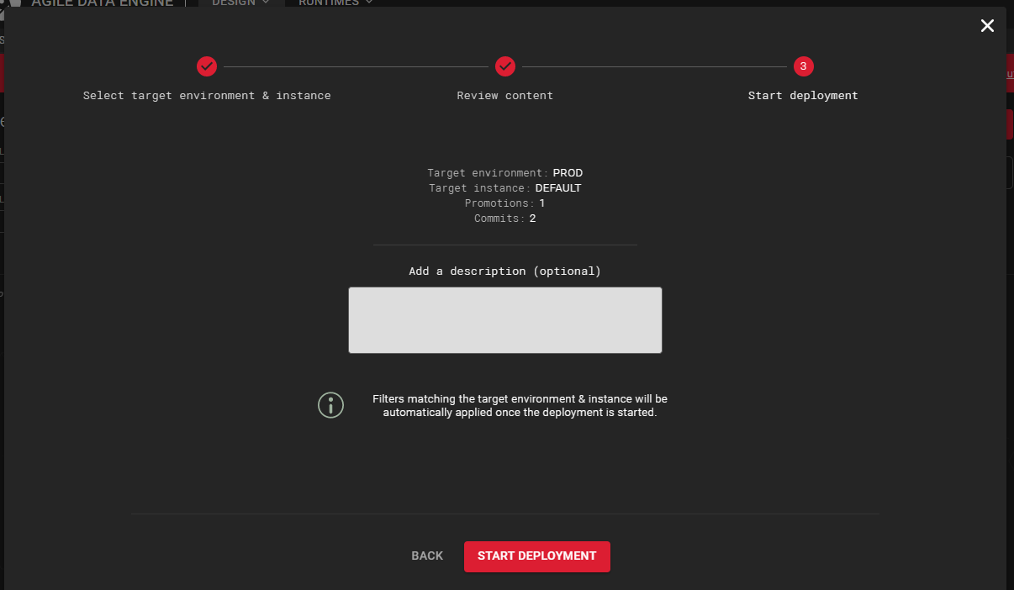Select the 'Start deployment' step label
1014x590 pixels.
[803, 96]
